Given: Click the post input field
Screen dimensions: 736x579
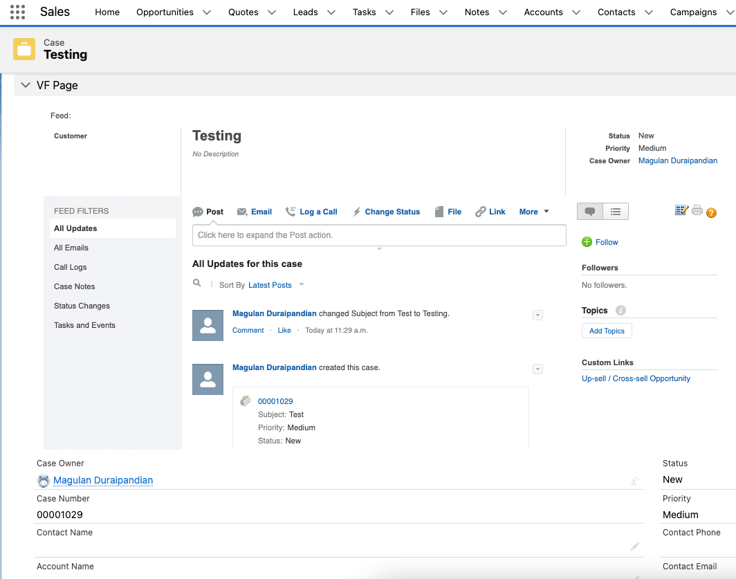Looking at the screenshot, I should click(379, 235).
